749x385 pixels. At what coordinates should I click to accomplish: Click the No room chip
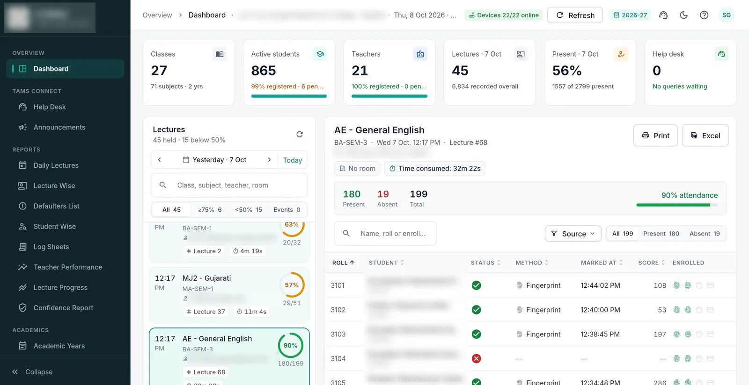[x=357, y=168]
